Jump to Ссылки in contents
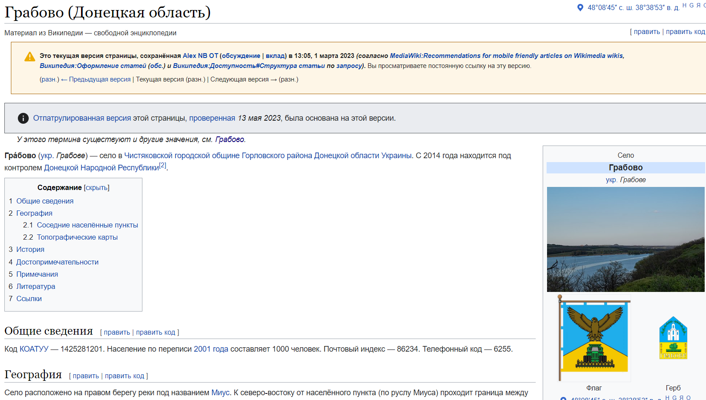Screen dimensions: 706x400 coord(29,298)
